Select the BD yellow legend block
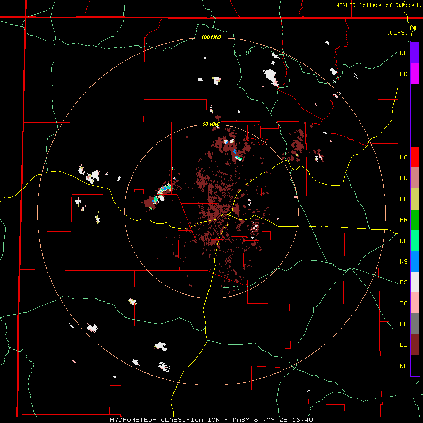Viewport: 423px width, 423px height. coord(415,199)
